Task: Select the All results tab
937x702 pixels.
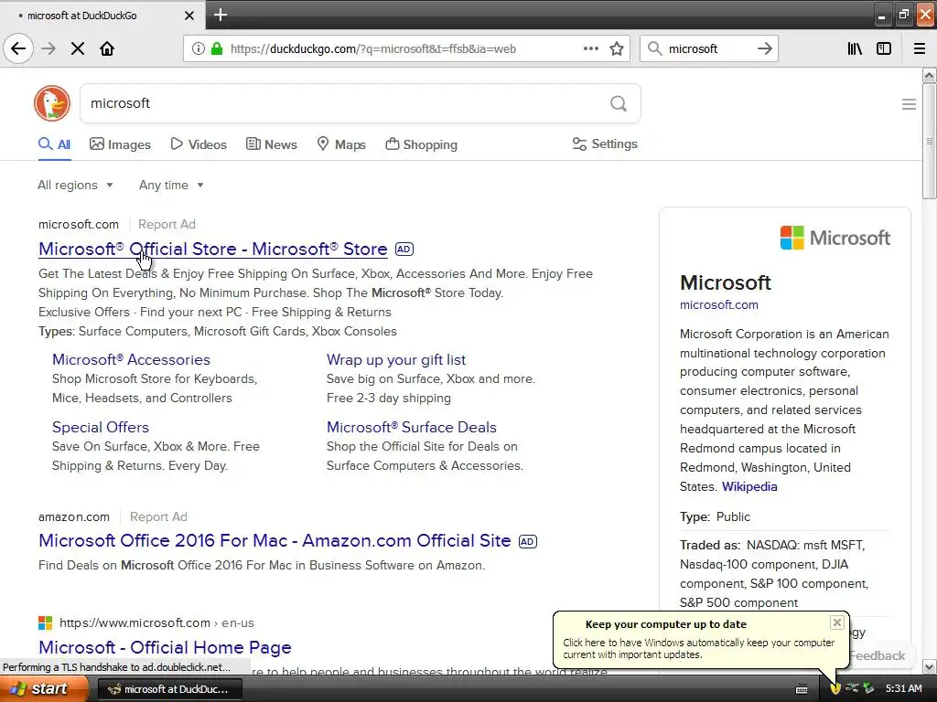Action: (x=54, y=144)
